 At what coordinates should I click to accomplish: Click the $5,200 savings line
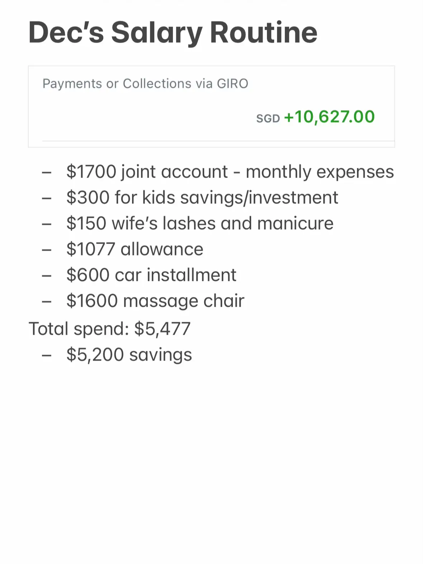(129, 354)
